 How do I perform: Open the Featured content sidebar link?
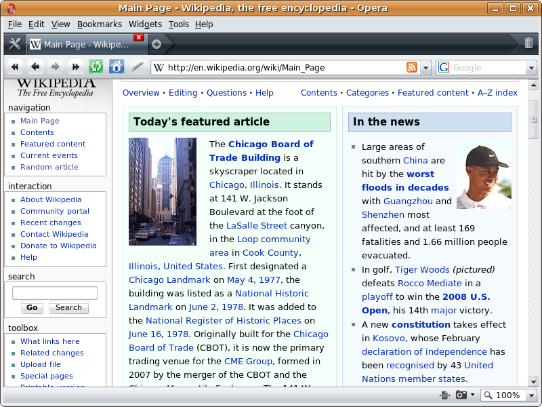click(x=53, y=144)
